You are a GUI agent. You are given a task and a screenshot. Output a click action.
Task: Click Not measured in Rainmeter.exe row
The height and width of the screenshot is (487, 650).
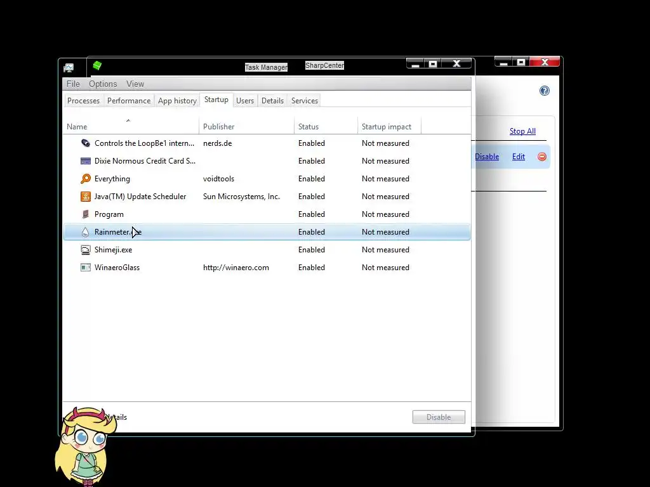click(x=385, y=232)
